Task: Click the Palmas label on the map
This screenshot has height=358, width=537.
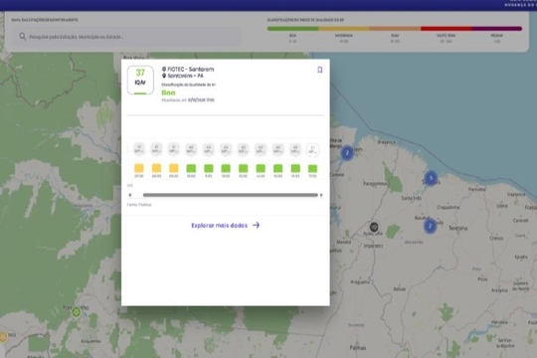Action: click(358, 348)
